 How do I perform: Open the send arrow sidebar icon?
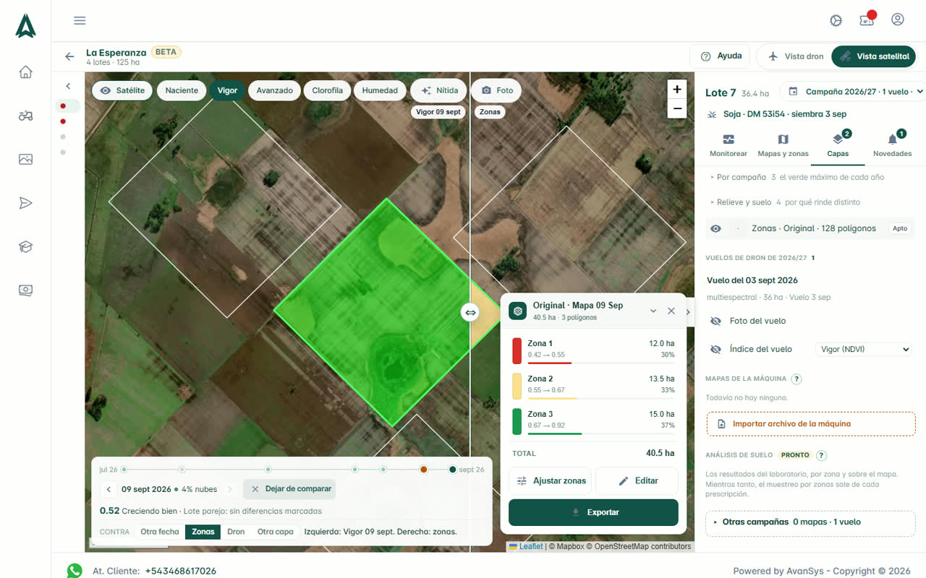(25, 203)
